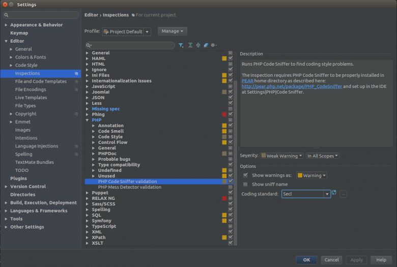Enable the Show sniff name checkbox

pos(245,184)
